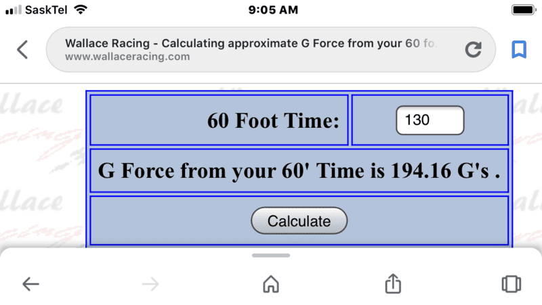Focus the 60 Foot Time input field
Image resolution: width=542 pixels, height=305 pixels.
pyautogui.click(x=430, y=120)
